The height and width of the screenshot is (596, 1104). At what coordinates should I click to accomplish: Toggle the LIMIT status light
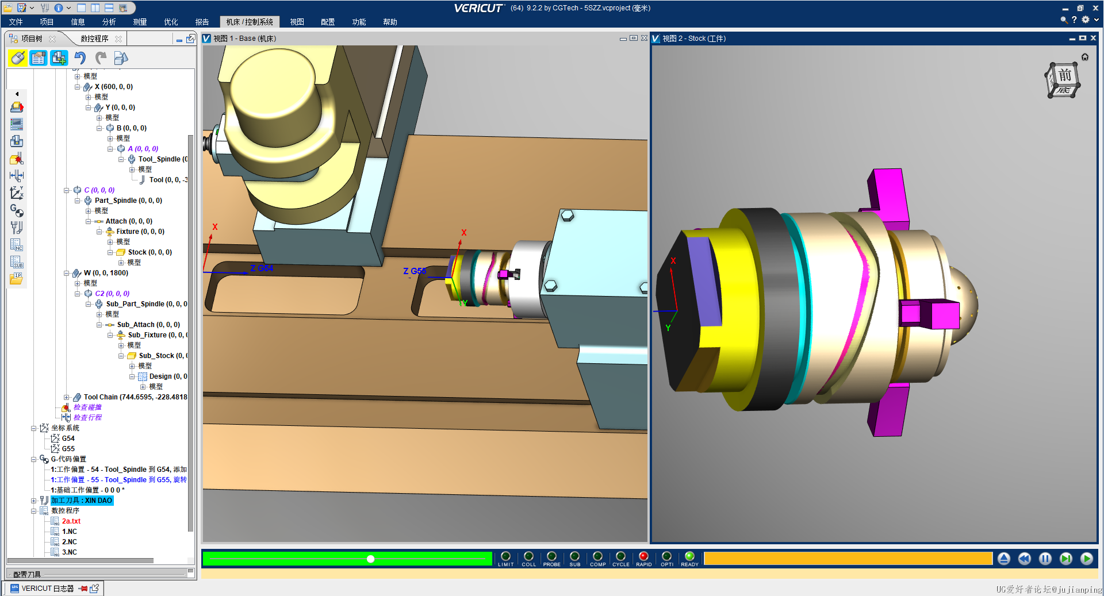pyautogui.click(x=505, y=556)
